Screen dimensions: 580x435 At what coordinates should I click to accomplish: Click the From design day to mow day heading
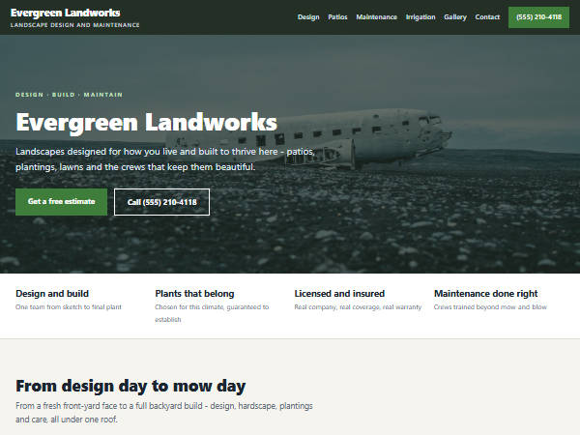pyautogui.click(x=130, y=386)
